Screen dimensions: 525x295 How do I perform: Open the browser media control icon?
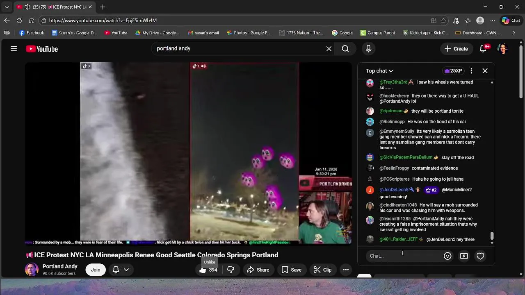click(x=456, y=20)
